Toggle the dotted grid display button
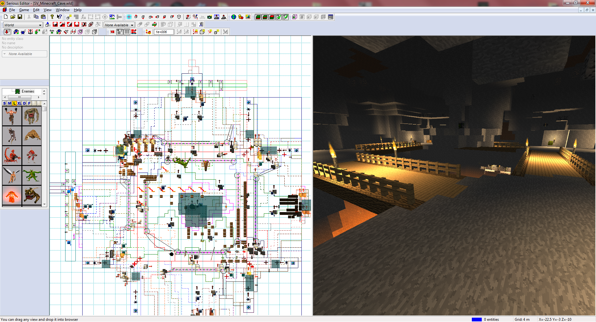 click(x=127, y=32)
